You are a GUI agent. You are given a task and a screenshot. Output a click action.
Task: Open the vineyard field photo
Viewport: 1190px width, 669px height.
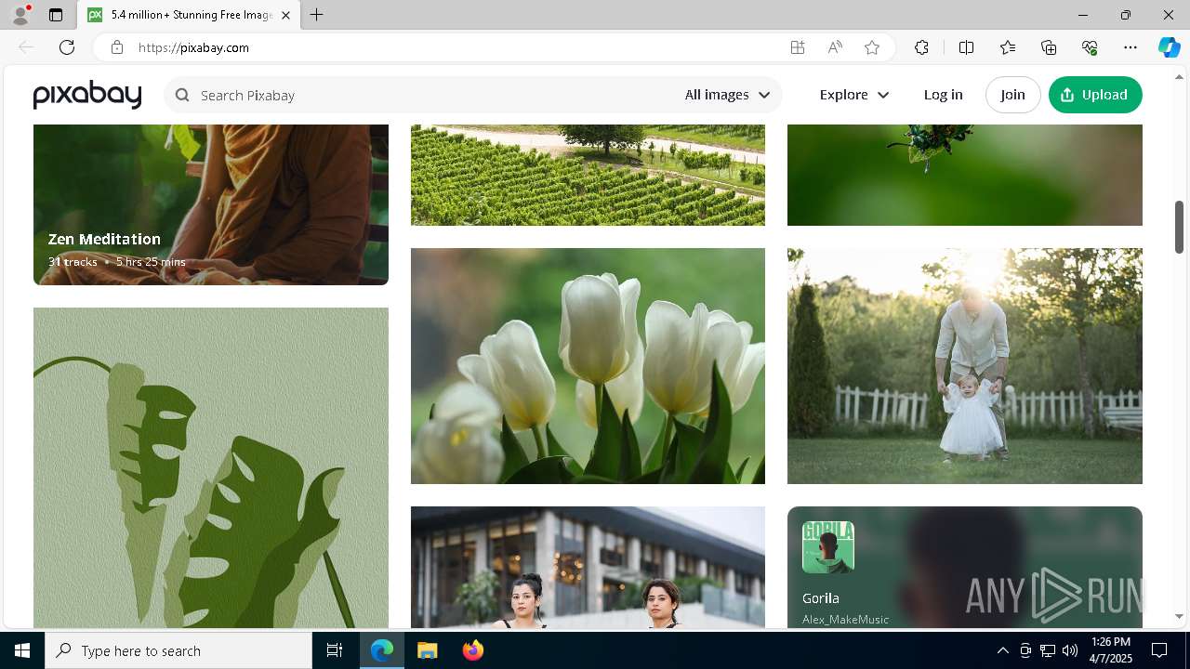[588, 175]
